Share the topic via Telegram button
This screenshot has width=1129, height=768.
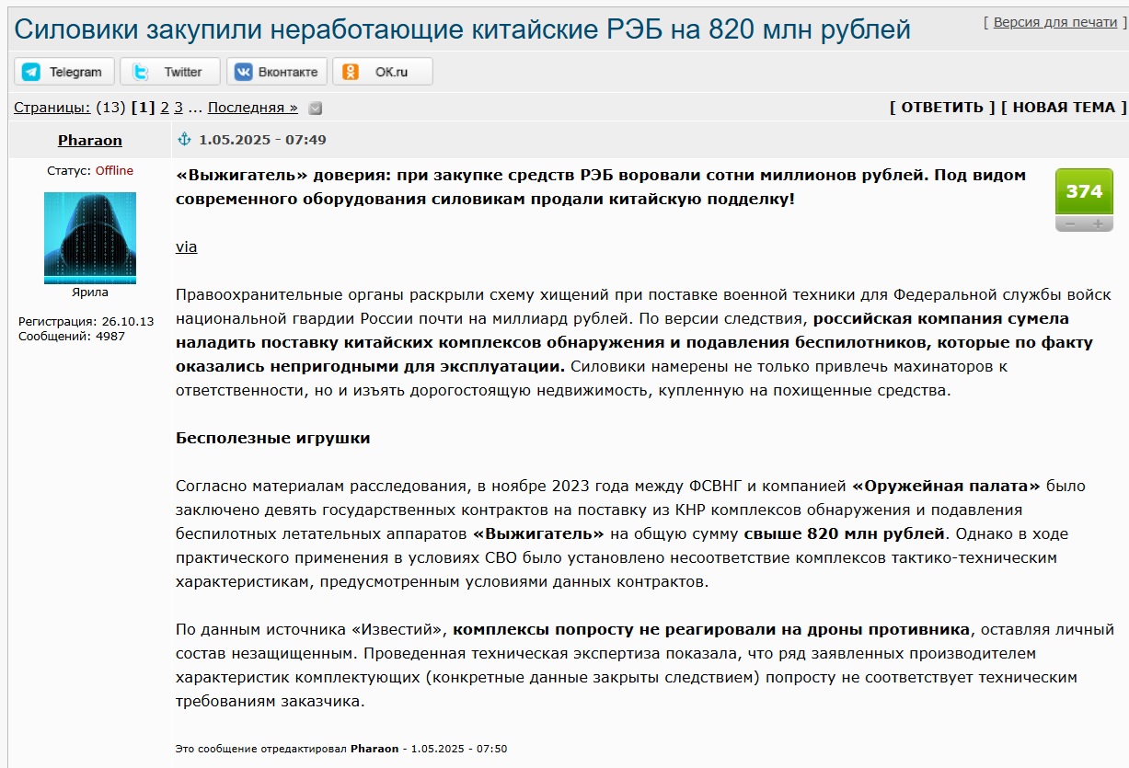tap(64, 72)
